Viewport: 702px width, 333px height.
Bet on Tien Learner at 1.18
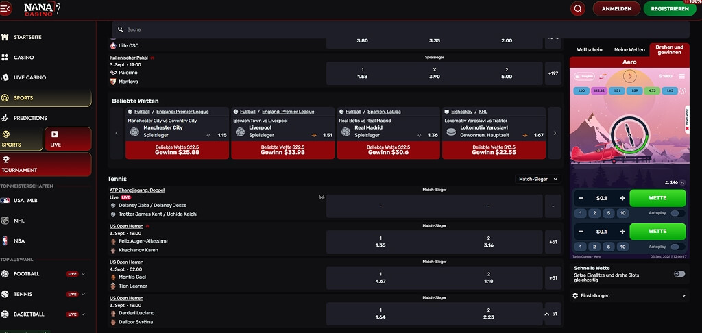tap(488, 277)
